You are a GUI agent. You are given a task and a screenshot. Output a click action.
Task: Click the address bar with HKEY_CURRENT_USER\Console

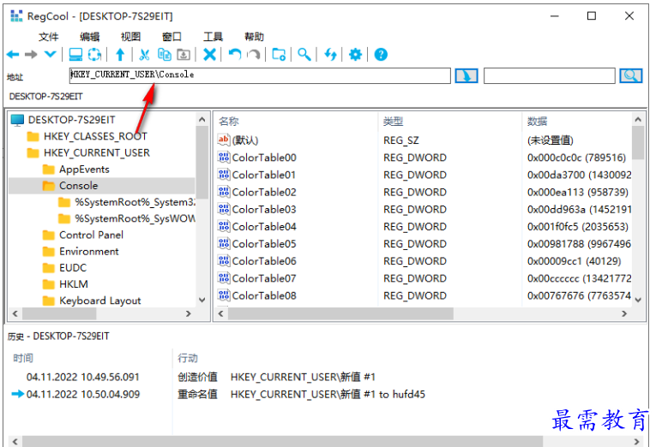pyautogui.click(x=260, y=75)
